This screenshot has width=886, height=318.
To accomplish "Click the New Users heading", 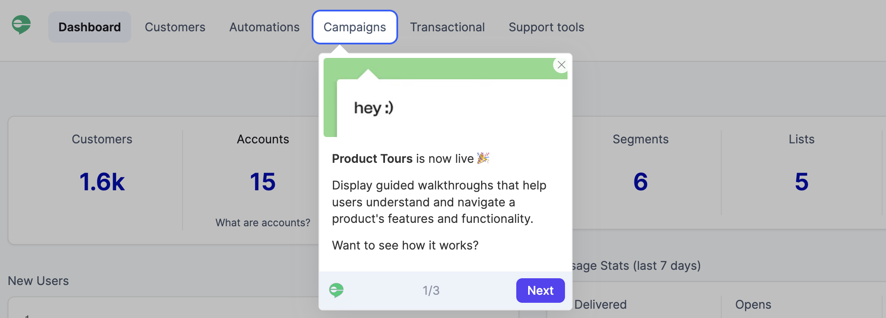I will (38, 280).
